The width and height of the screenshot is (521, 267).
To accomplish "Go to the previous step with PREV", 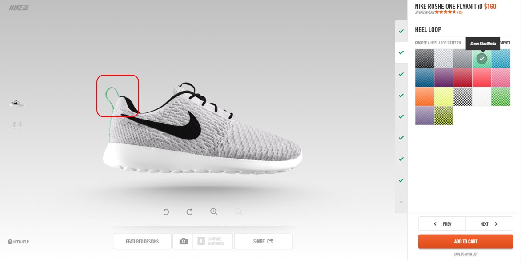I will pyautogui.click(x=442, y=224).
